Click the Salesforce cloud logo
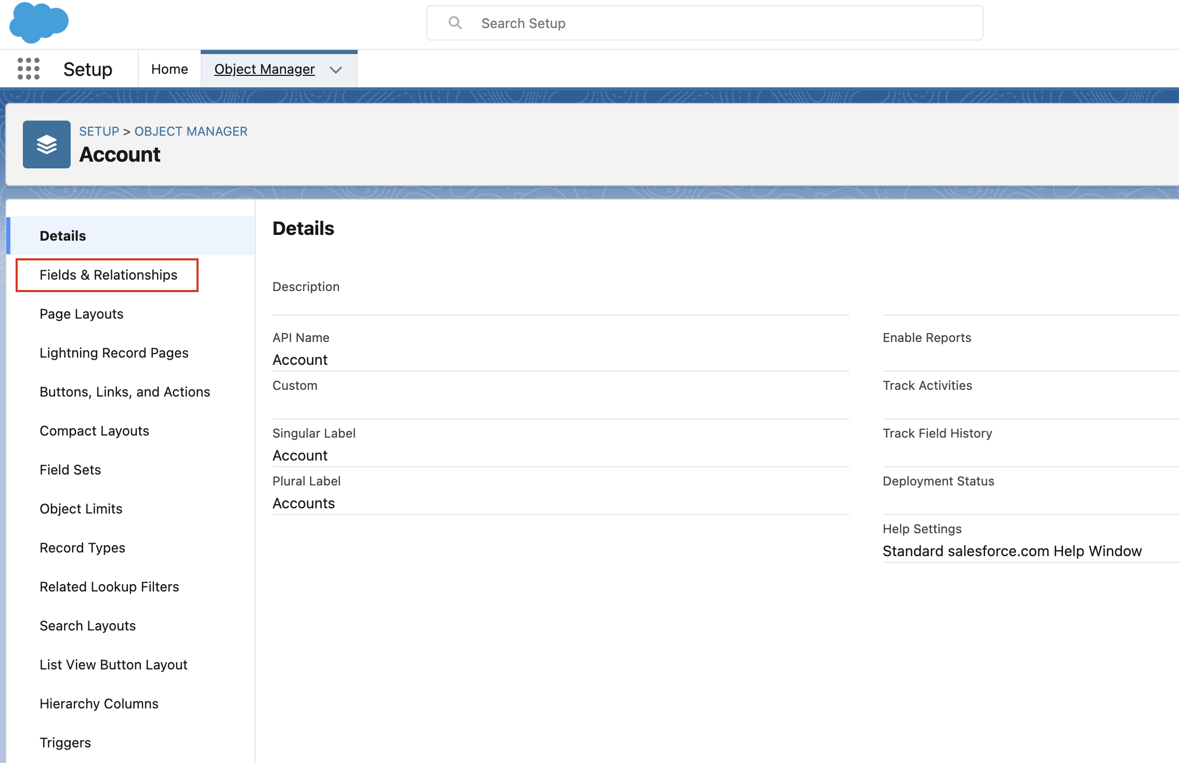Screen dimensions: 1179x763 (39, 22)
